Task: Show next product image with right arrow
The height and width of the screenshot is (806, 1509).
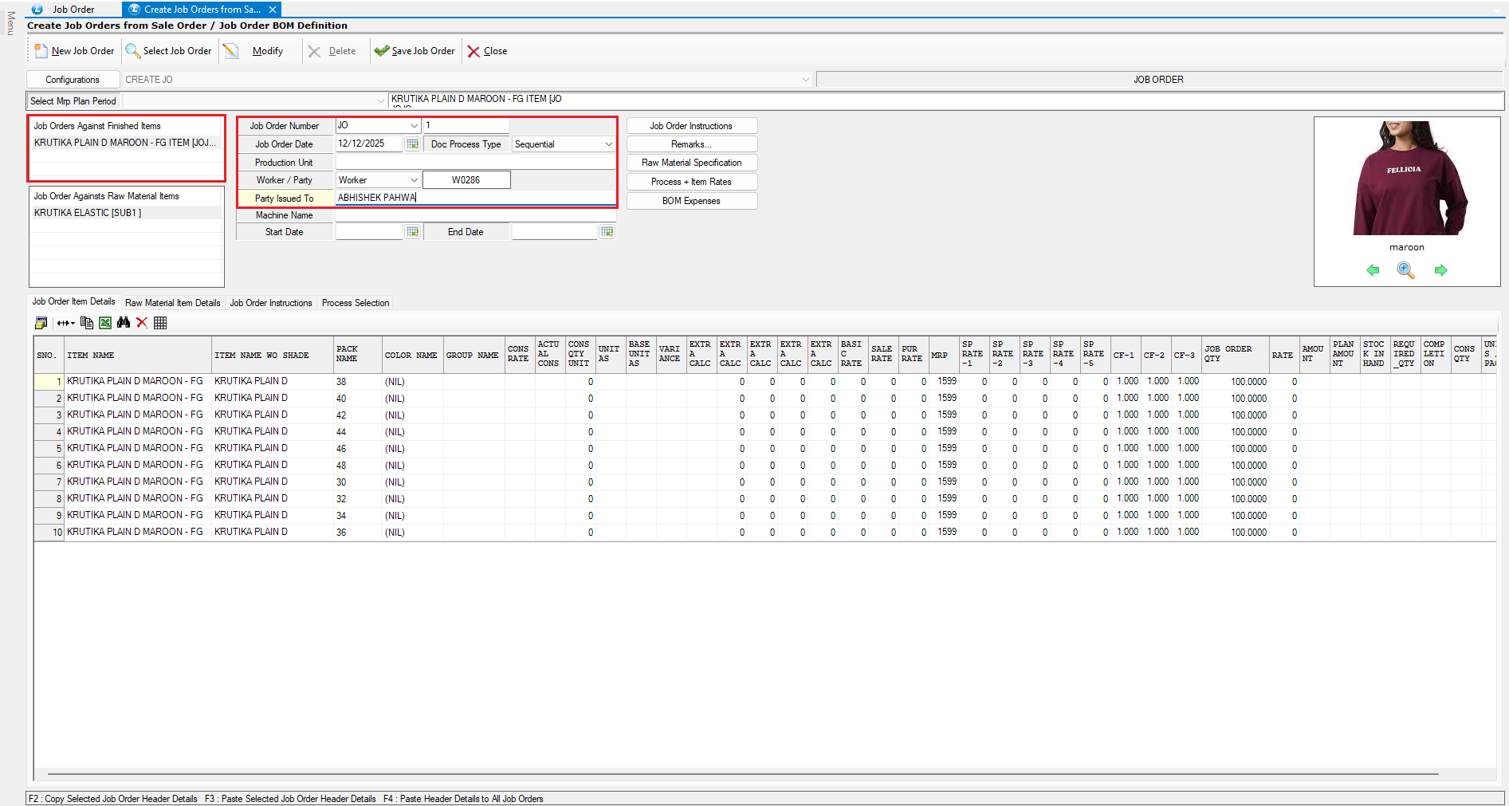Action: coord(1440,270)
